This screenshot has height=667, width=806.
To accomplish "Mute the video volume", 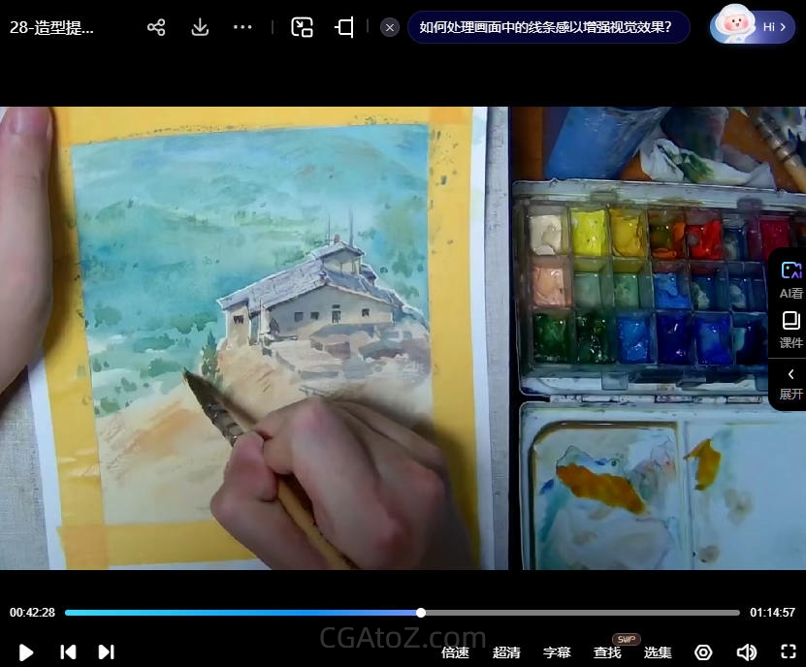I will click(746, 652).
